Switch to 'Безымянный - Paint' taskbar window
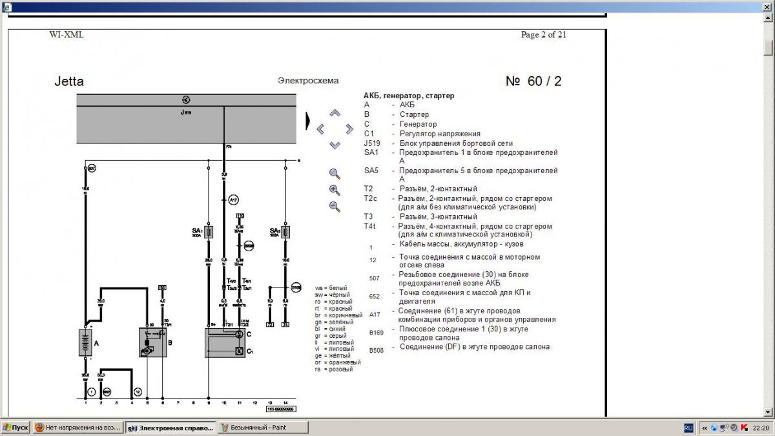 pos(263,428)
